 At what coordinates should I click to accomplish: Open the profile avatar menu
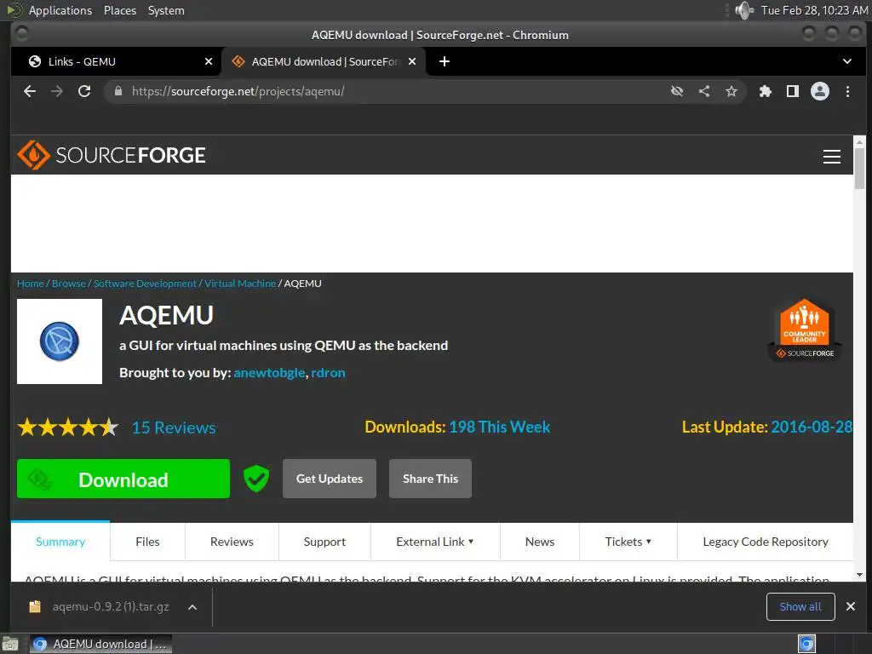[x=820, y=91]
